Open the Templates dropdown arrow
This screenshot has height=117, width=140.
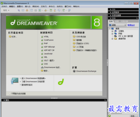click(x=66, y=10)
